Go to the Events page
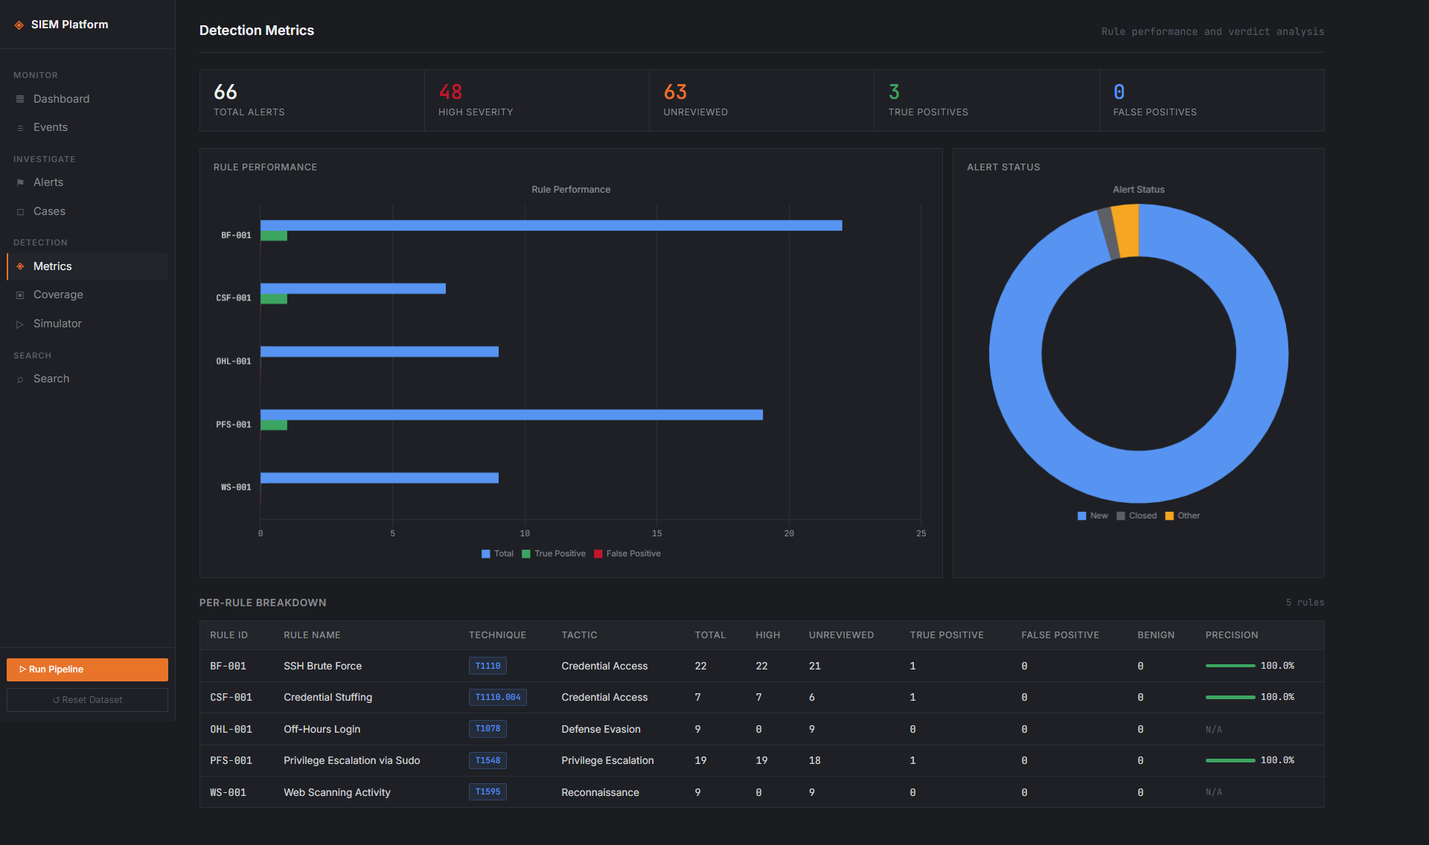 click(87, 127)
